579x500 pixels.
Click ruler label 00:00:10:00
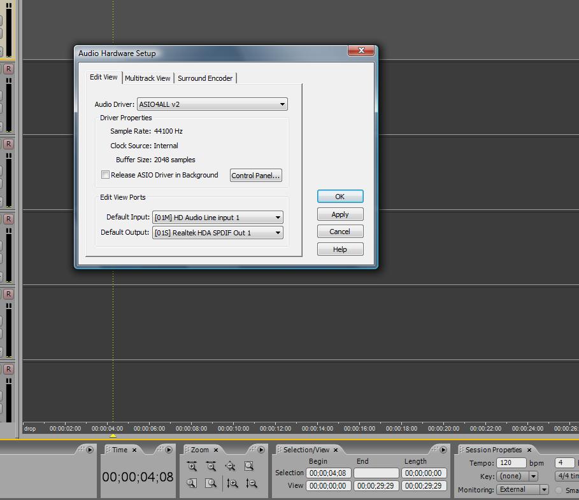click(x=233, y=429)
